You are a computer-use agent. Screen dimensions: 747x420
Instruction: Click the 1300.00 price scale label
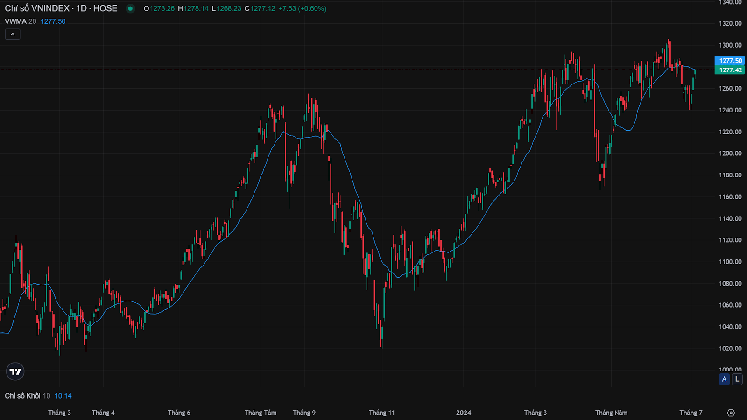pyautogui.click(x=730, y=45)
